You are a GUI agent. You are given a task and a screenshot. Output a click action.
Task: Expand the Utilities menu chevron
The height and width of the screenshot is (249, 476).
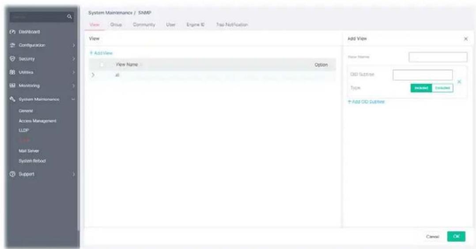pyautogui.click(x=73, y=72)
